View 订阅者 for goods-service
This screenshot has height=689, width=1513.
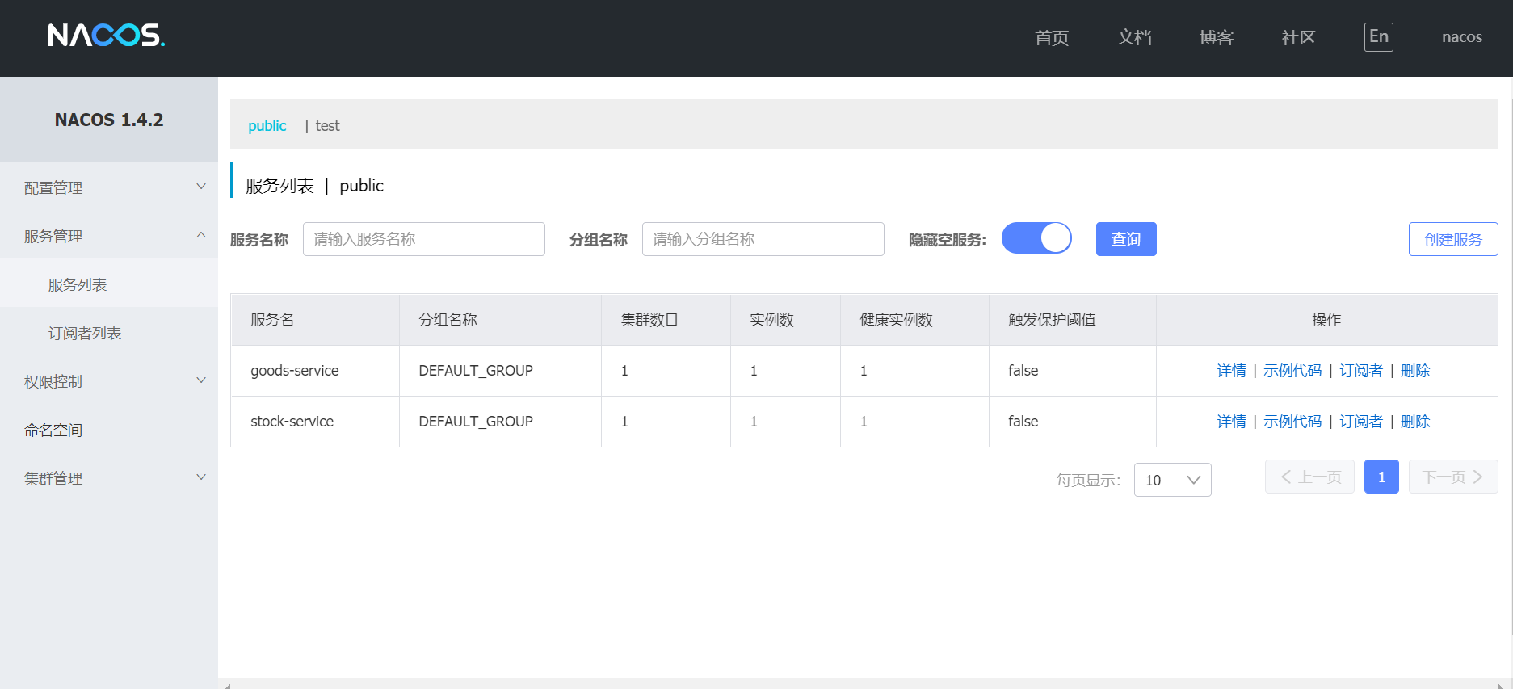(1361, 371)
